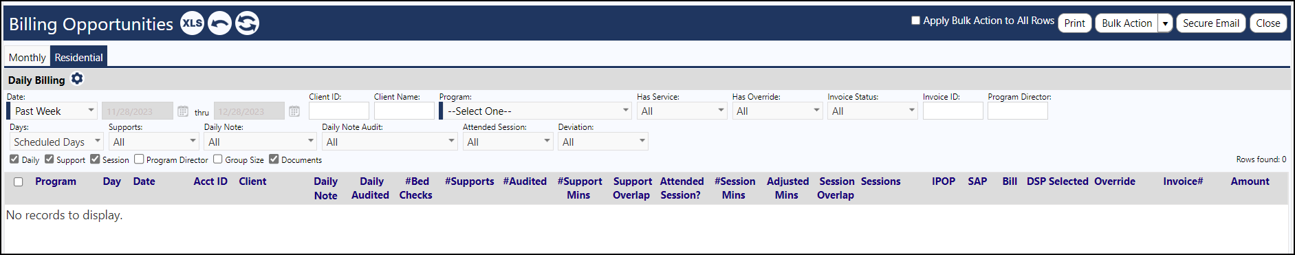Sort by the IPOP column header

pos(944,181)
